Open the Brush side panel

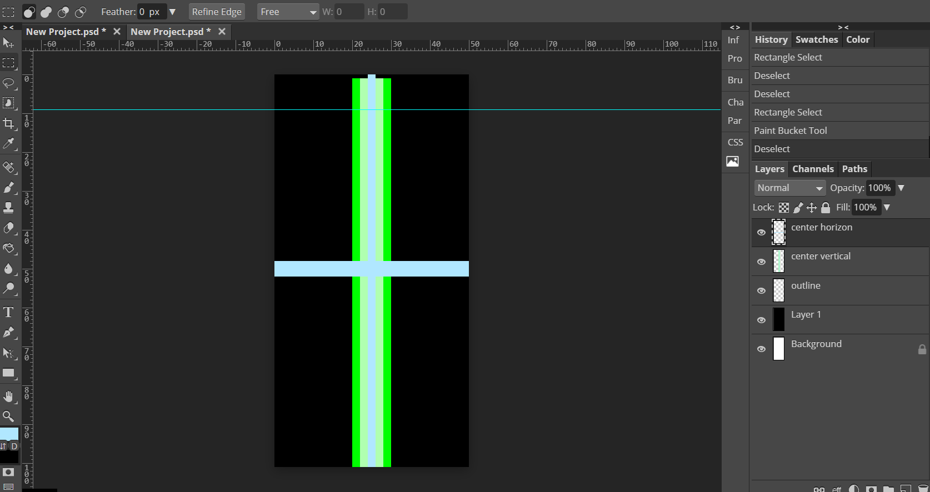[x=734, y=80]
